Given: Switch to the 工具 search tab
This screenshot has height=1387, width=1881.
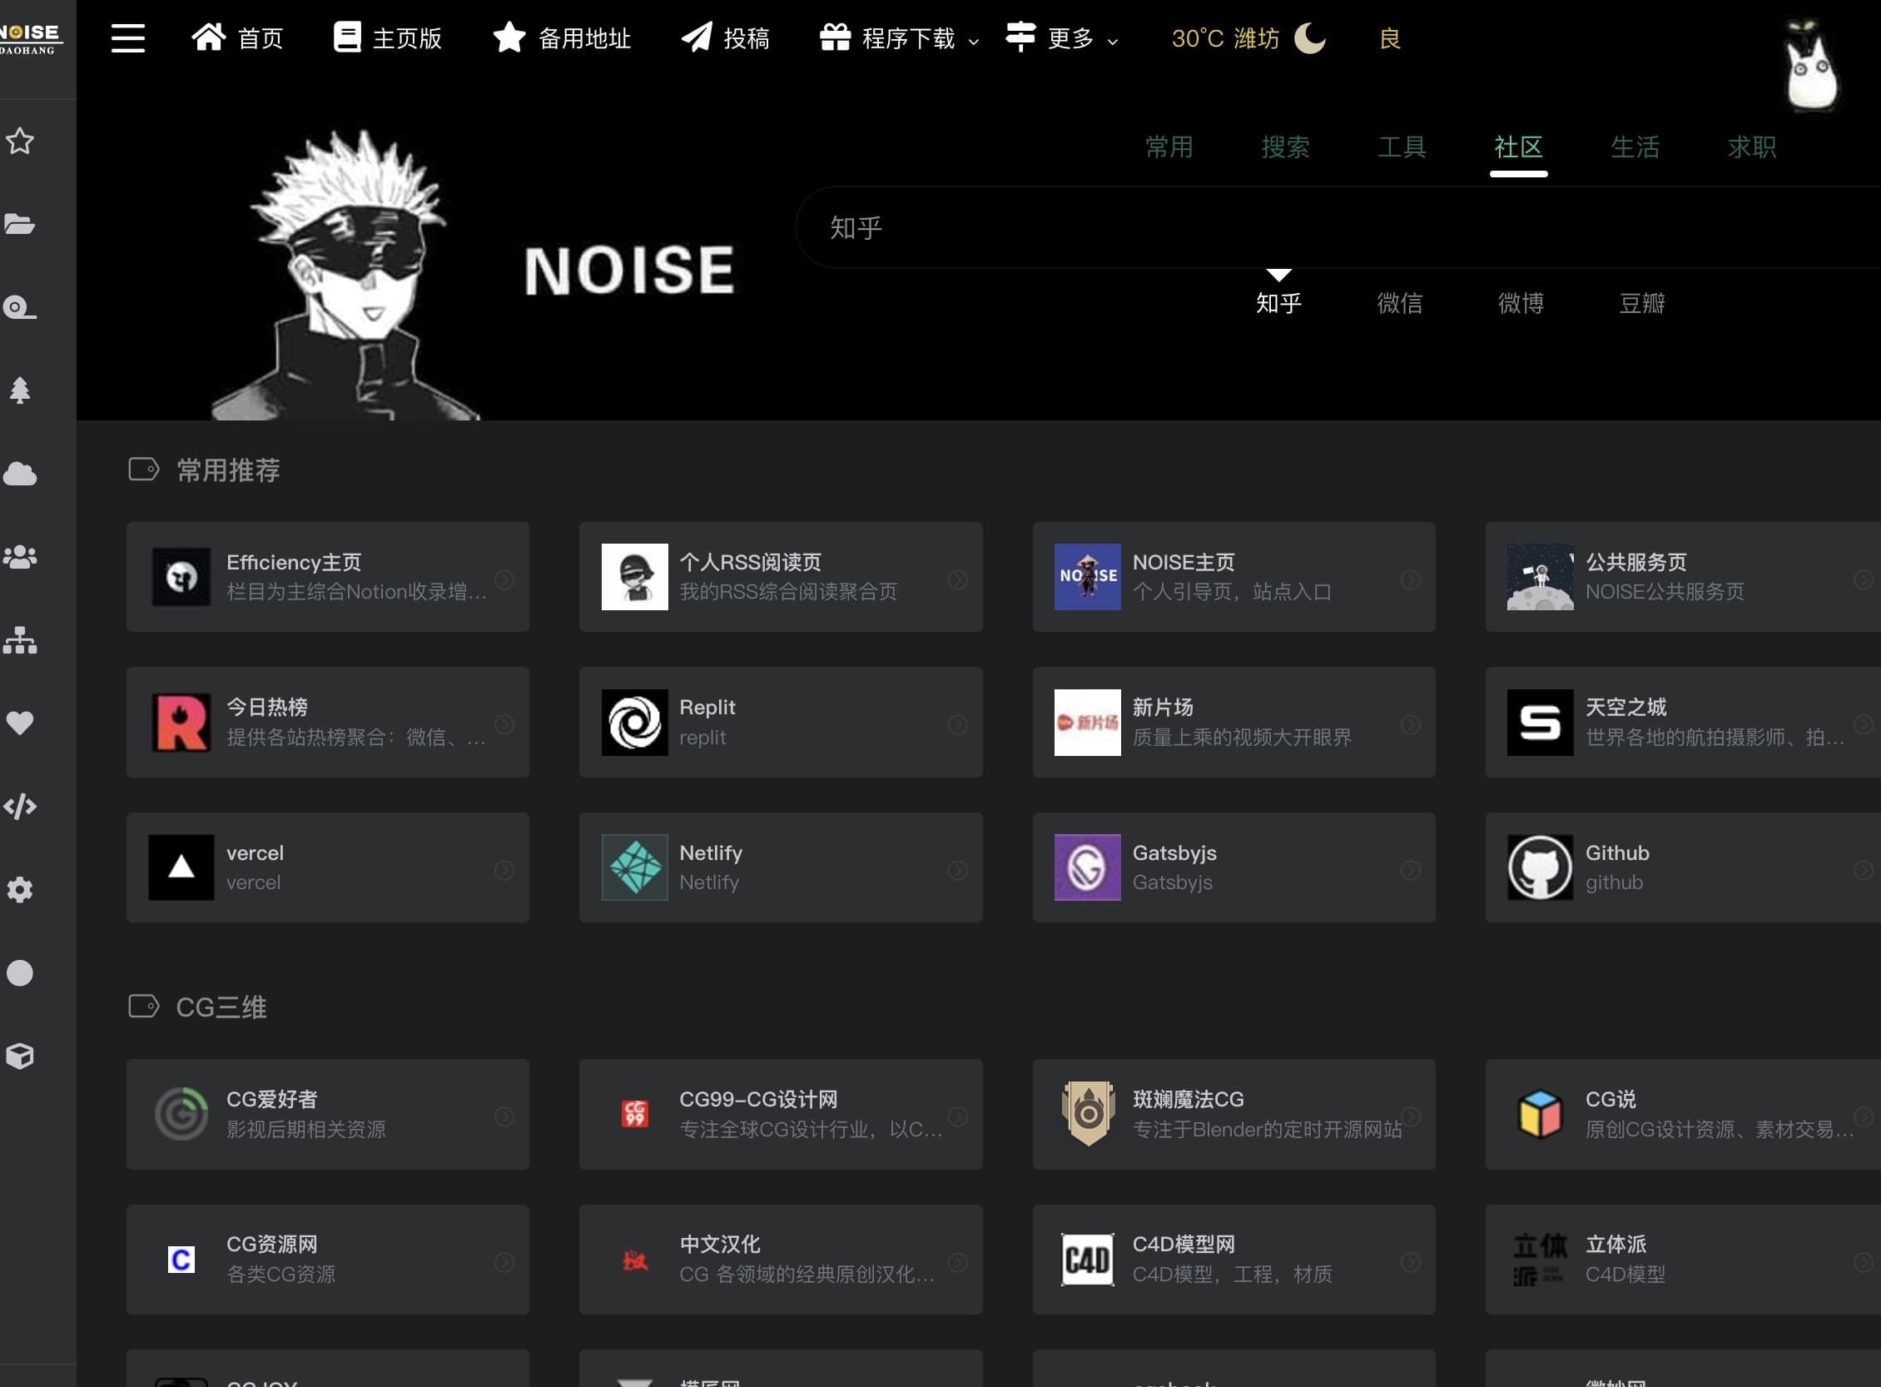Looking at the screenshot, I should tap(1402, 147).
